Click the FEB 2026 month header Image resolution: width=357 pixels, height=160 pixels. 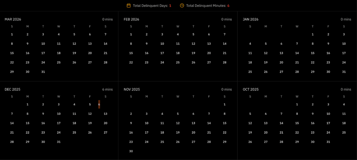point(131,19)
